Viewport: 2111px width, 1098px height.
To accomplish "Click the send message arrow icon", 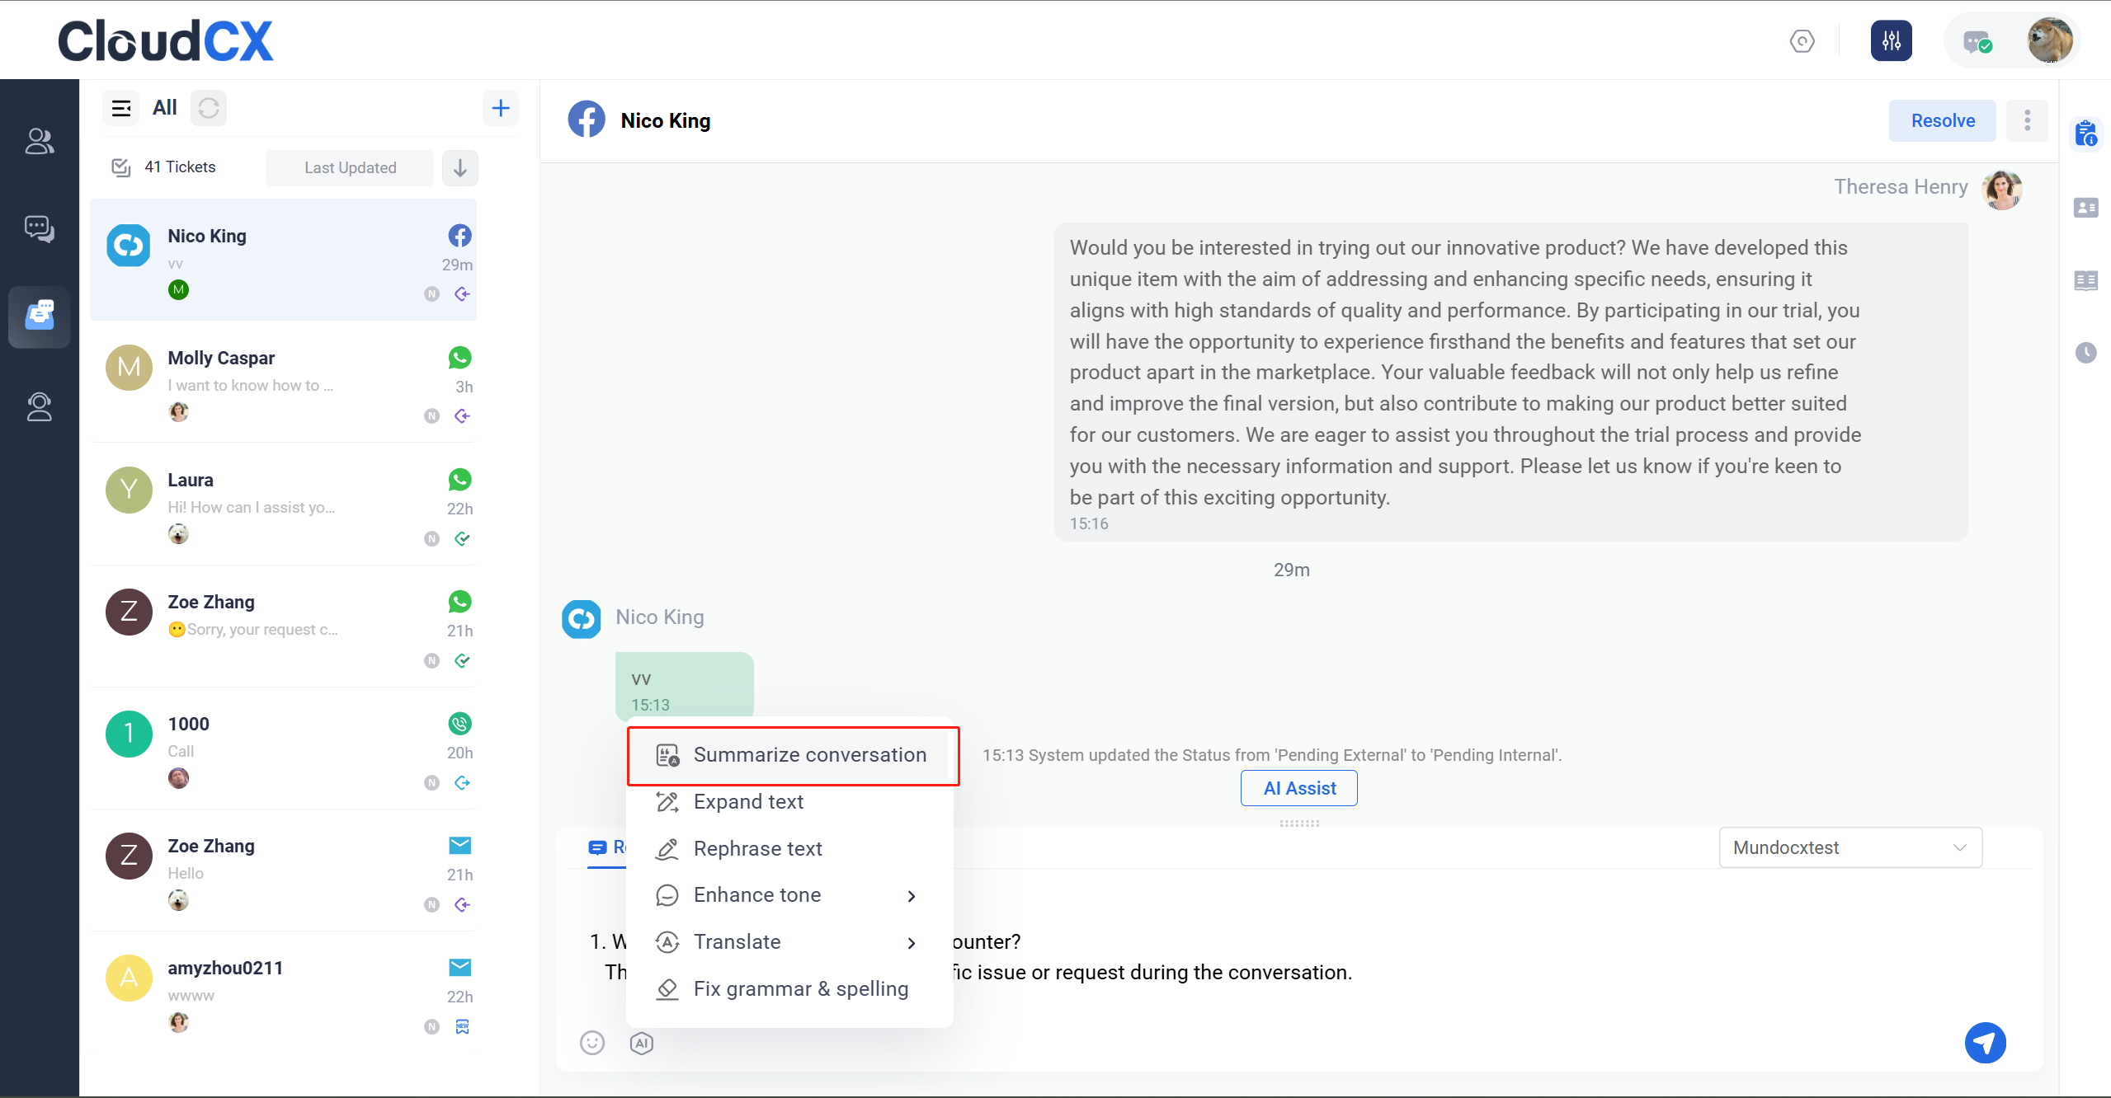I will coord(1984,1043).
